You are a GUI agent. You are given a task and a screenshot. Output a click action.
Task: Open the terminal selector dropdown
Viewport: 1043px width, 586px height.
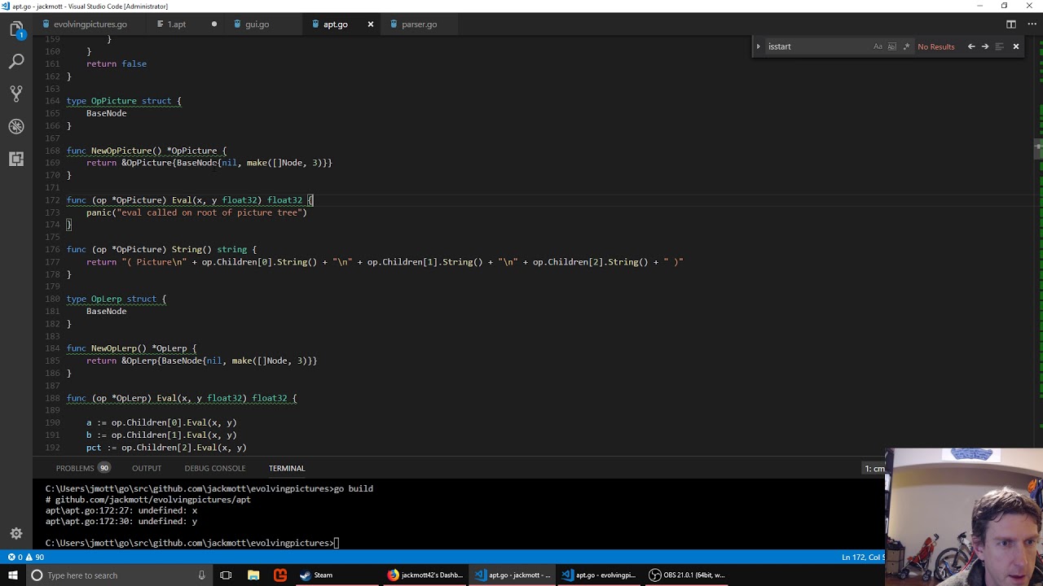coord(874,468)
